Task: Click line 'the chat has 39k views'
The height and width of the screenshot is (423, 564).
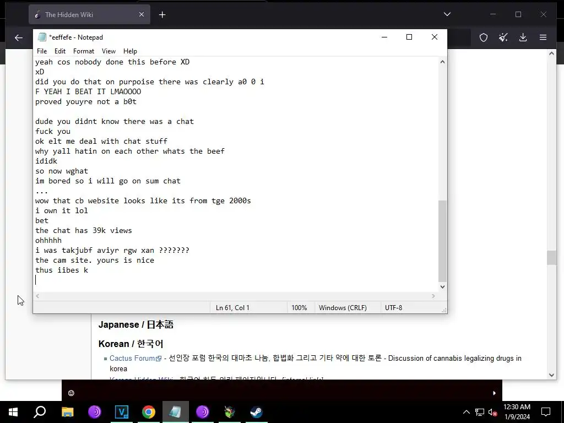Action: tap(84, 231)
